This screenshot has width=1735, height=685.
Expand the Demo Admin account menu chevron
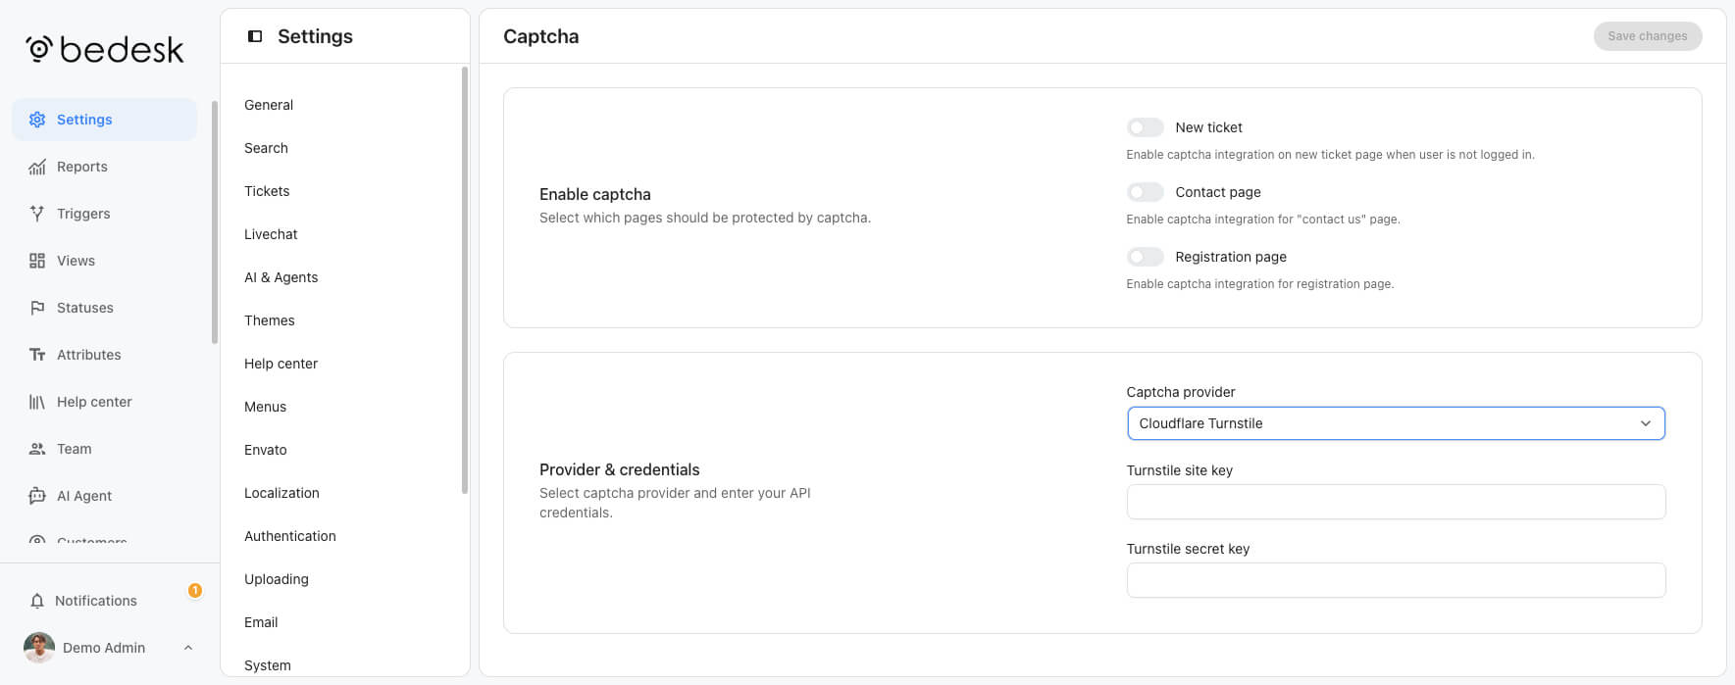pos(188,648)
